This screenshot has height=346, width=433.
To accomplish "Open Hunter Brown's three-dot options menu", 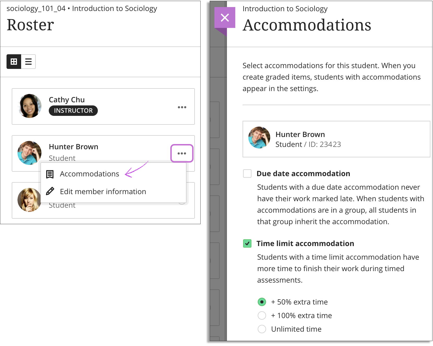I will (x=182, y=153).
